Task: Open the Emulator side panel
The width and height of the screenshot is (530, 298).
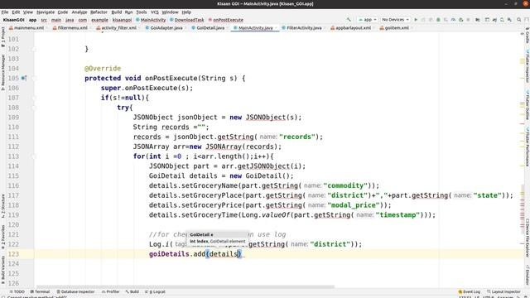Action: pyautogui.click(x=527, y=275)
